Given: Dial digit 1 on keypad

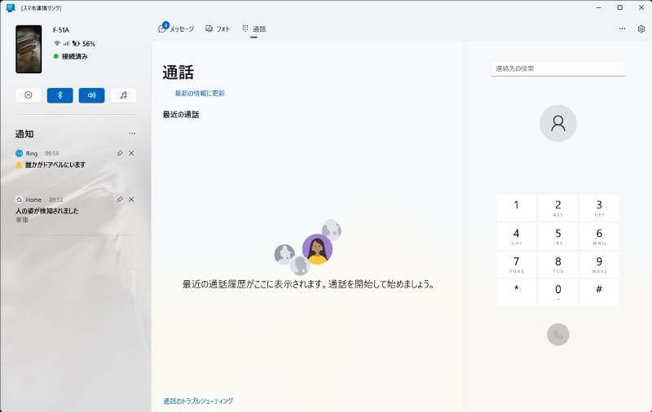Looking at the screenshot, I should click(517, 208).
